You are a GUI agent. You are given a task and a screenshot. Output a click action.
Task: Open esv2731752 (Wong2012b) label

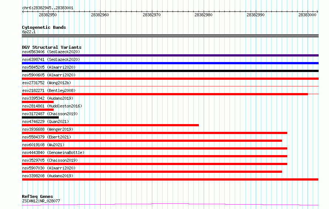47,83
